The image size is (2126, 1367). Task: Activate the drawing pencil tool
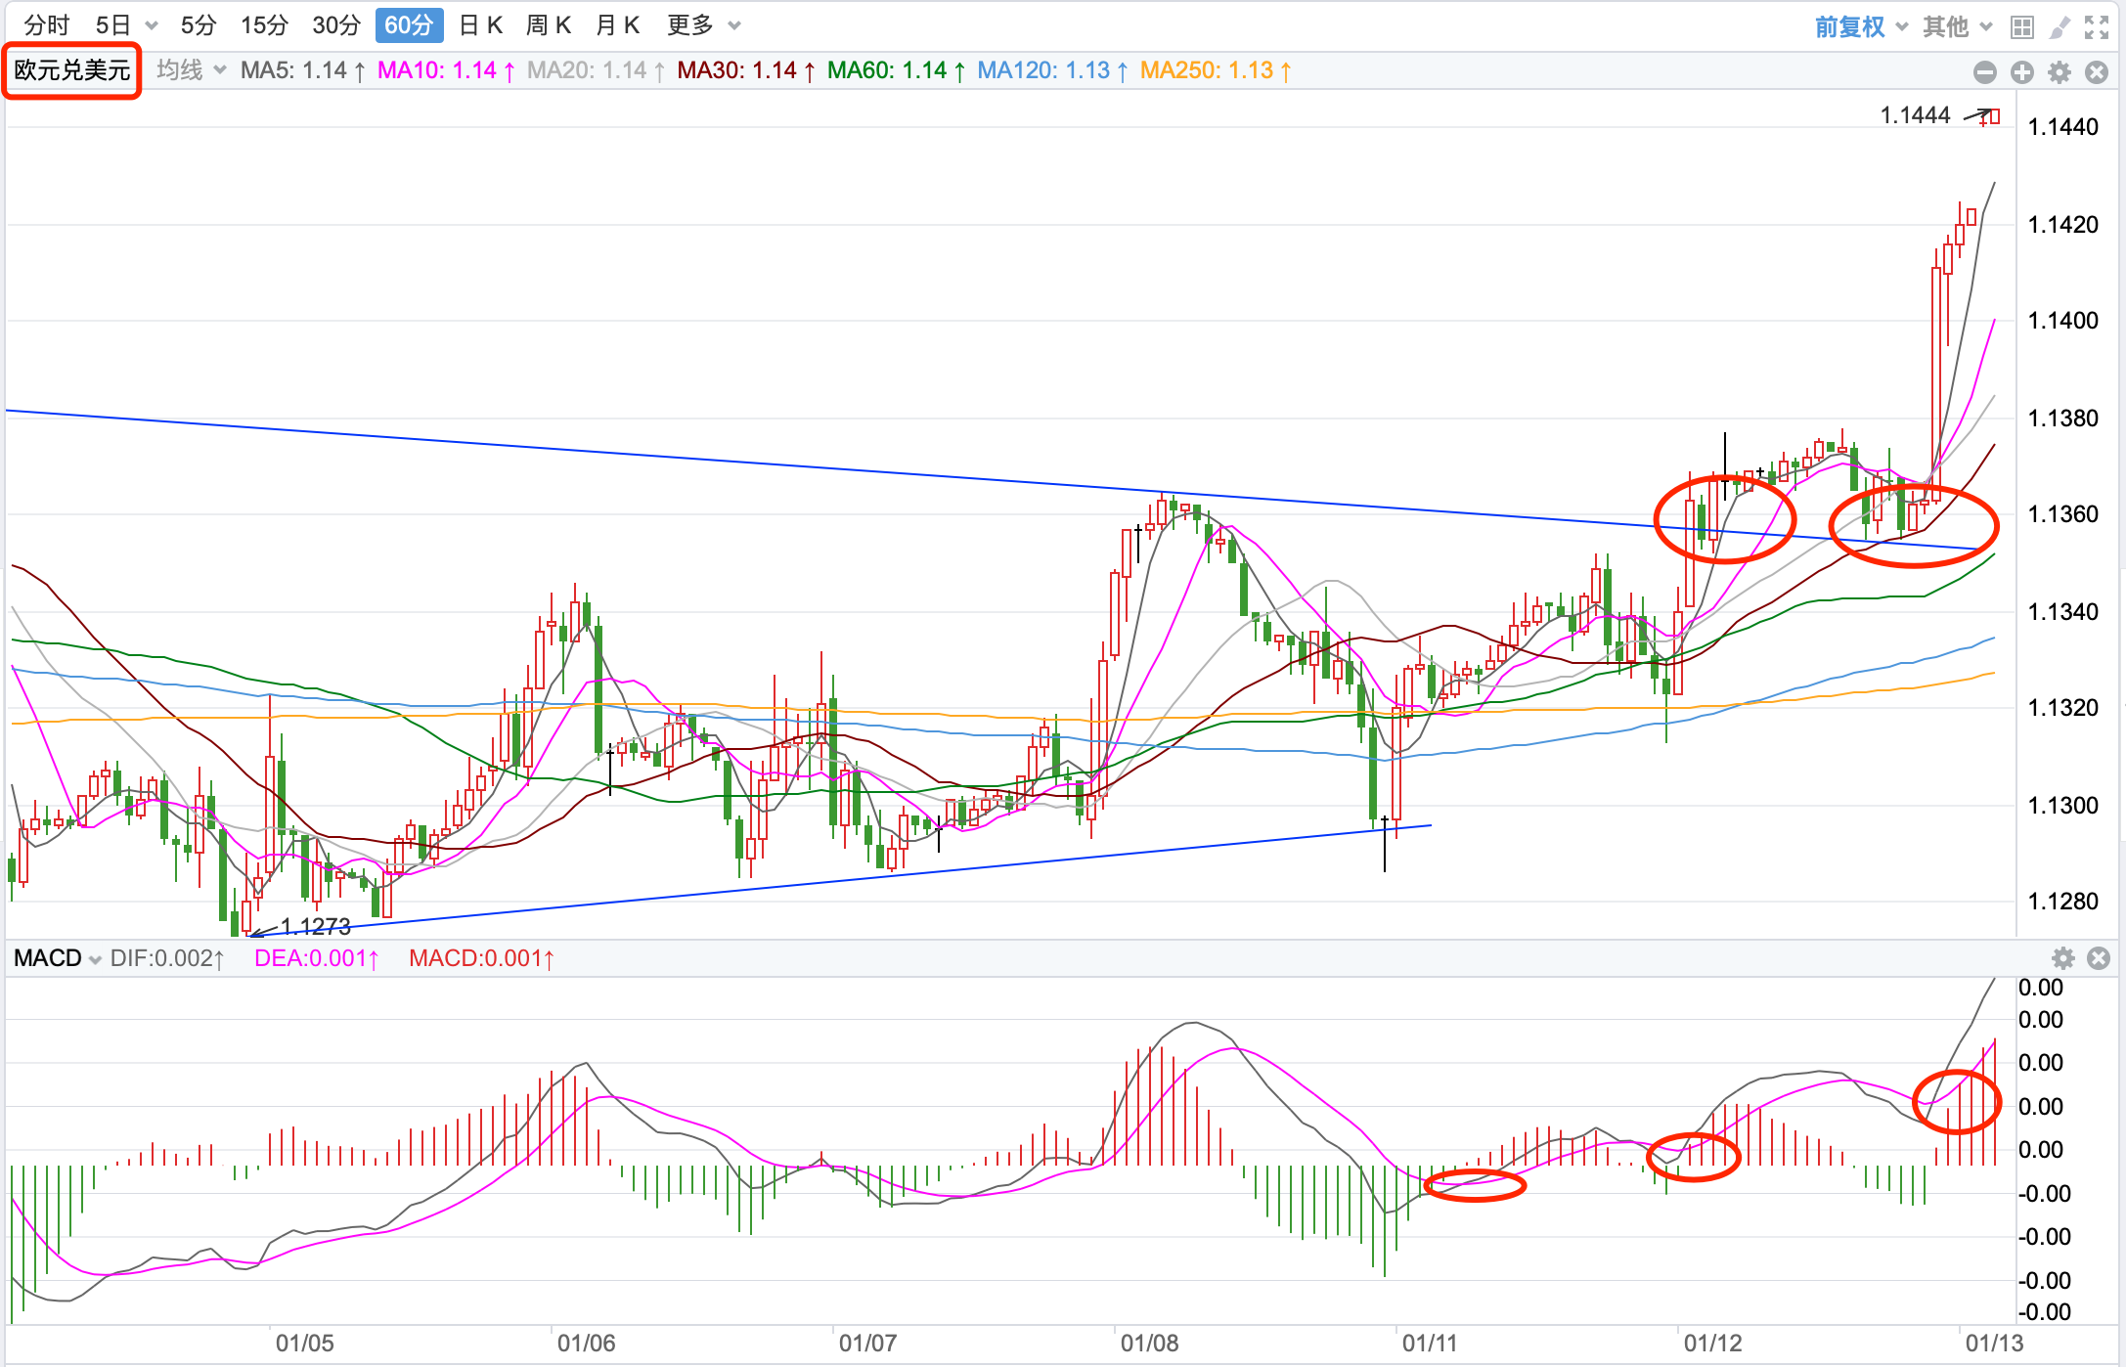[2060, 26]
